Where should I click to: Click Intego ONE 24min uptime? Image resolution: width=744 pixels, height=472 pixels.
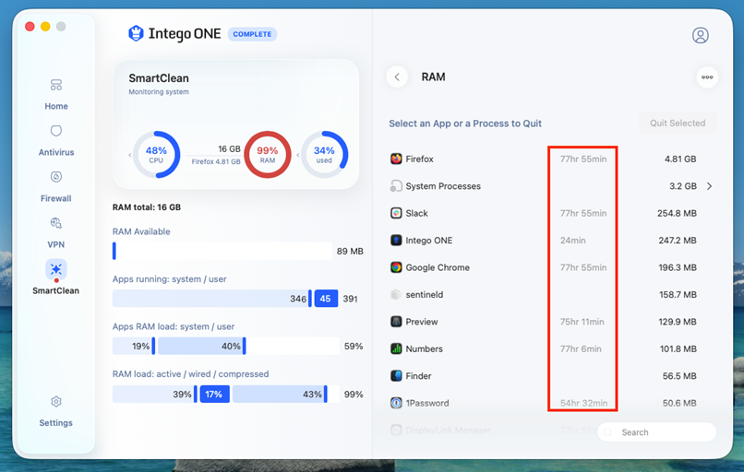coord(572,241)
